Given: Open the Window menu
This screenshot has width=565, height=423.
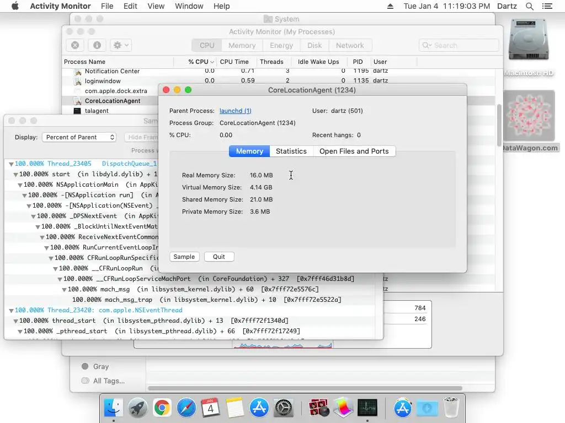Looking at the screenshot, I should click(x=189, y=6).
